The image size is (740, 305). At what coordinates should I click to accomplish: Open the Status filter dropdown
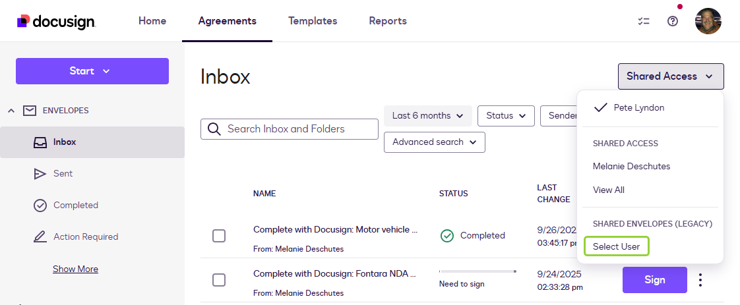click(505, 116)
